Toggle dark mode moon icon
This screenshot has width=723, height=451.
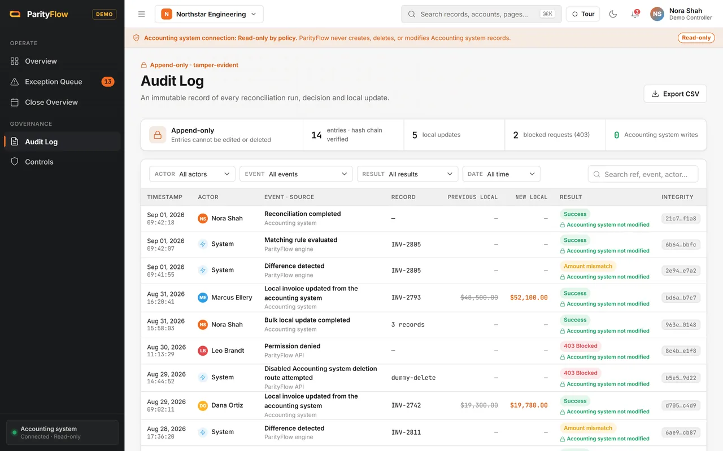point(613,14)
